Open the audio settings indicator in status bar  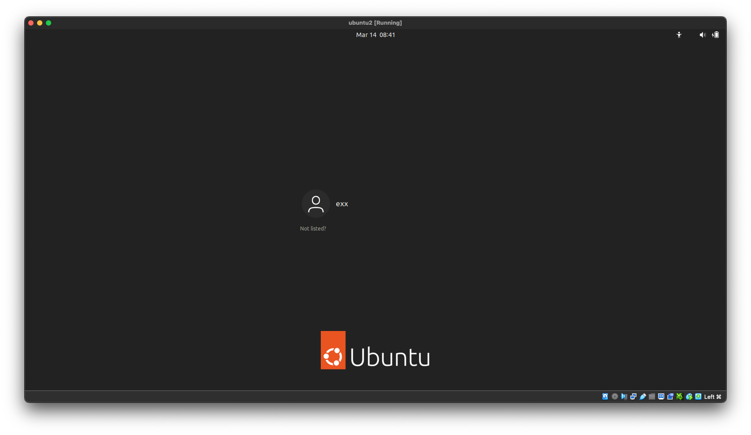pos(624,397)
